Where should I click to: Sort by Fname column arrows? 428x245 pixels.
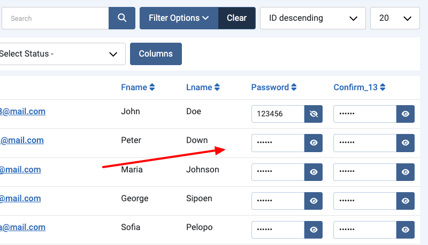152,87
